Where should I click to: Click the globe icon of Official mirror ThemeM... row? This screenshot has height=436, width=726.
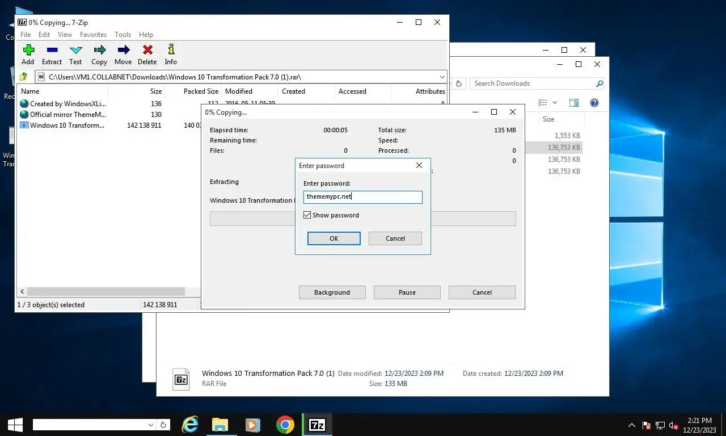coord(24,114)
